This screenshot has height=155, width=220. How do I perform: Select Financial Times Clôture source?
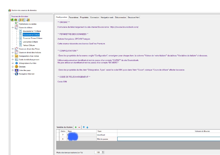(x=33, y=38)
